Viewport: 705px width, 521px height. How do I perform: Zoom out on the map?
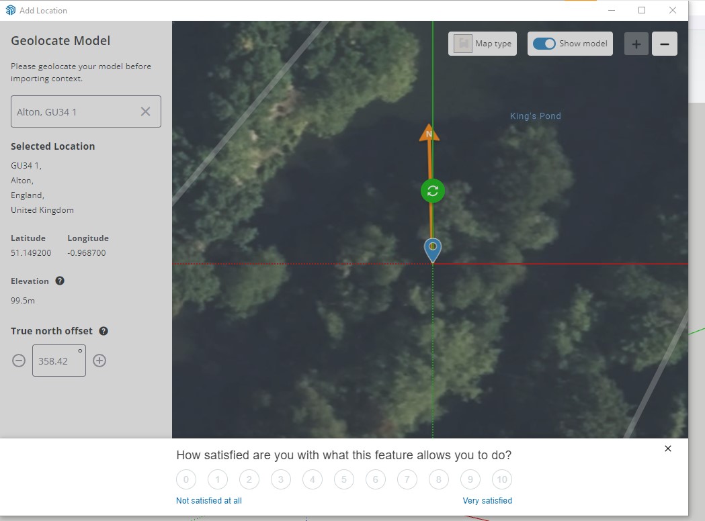pyautogui.click(x=665, y=44)
